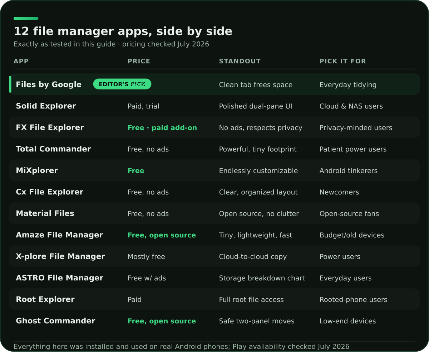
Task: Click Ghost Commander's 'Free, open source' price
Action: point(162,321)
